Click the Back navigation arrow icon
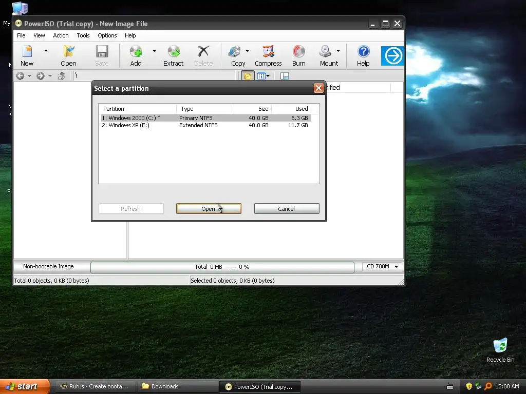Screen dimensions: 526x394 point(20,76)
